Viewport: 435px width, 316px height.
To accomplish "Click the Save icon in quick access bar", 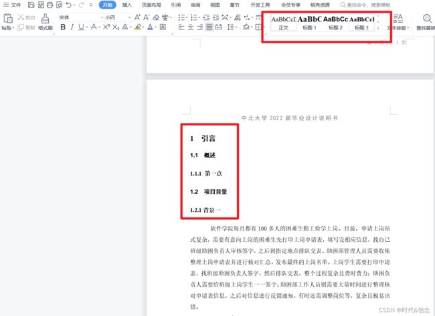I will [x=31, y=5].
